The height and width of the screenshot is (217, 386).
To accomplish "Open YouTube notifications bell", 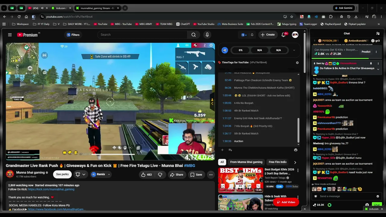I will click(283, 35).
